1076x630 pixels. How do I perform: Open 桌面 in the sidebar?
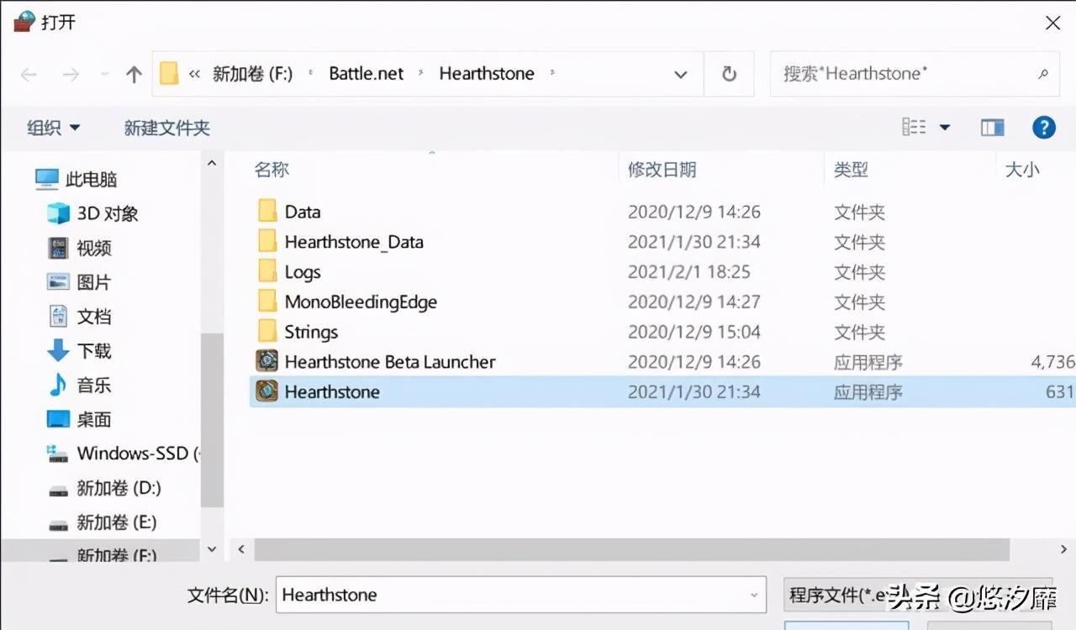pos(80,419)
